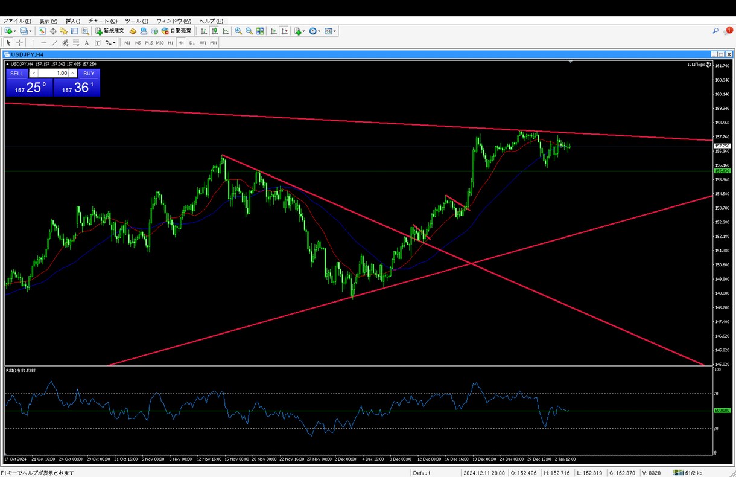
Task: Open the chart templates dropdown
Action: 331,31
